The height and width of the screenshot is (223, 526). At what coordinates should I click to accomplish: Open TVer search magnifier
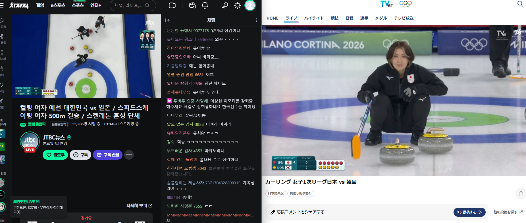[520, 4]
